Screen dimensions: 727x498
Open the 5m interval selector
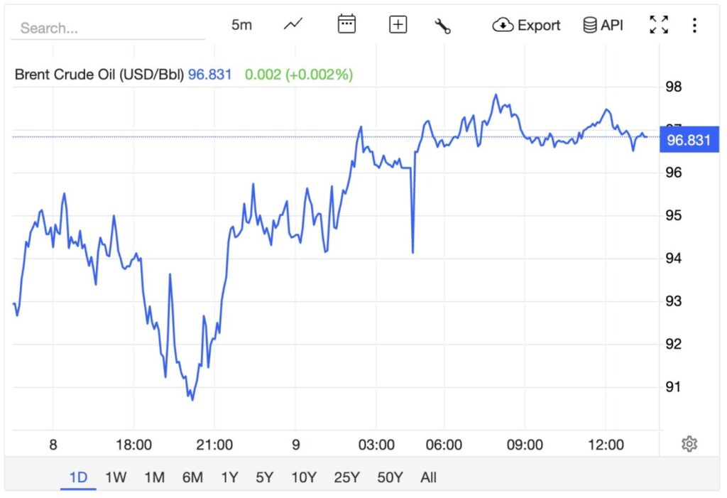coord(241,24)
